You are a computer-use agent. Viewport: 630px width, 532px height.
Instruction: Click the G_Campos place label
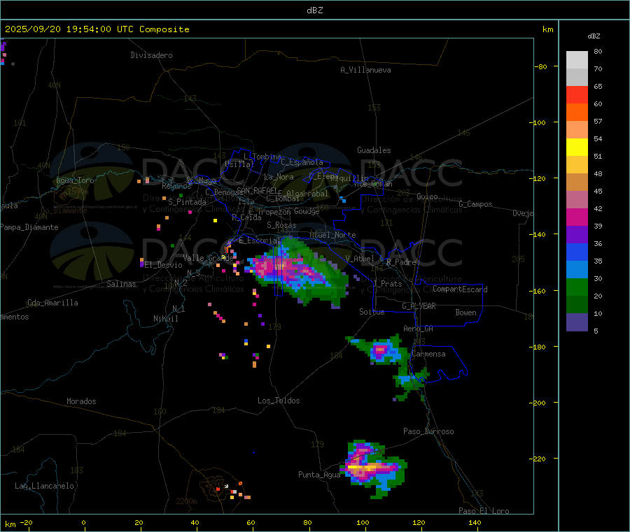click(x=476, y=204)
